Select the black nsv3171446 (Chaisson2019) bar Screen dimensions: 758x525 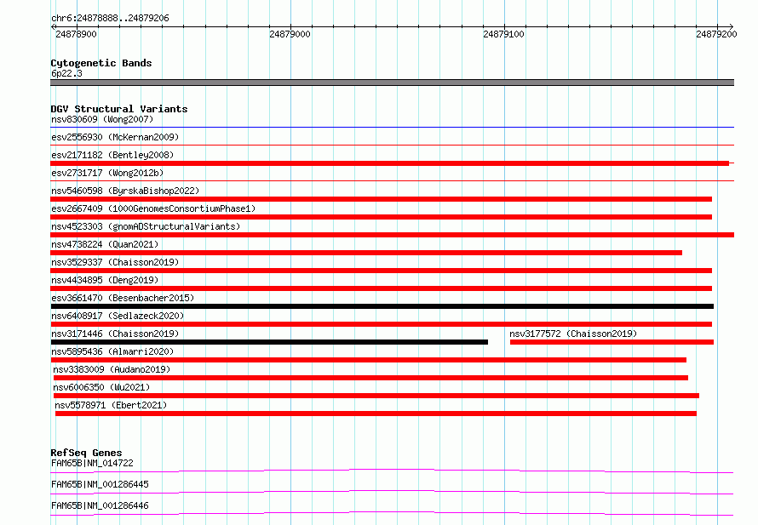point(269,342)
